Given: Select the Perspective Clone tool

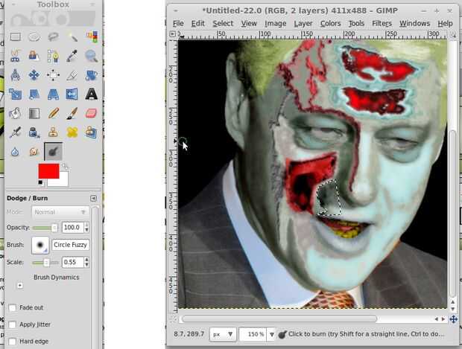Looking at the screenshot, I should pos(92,132).
